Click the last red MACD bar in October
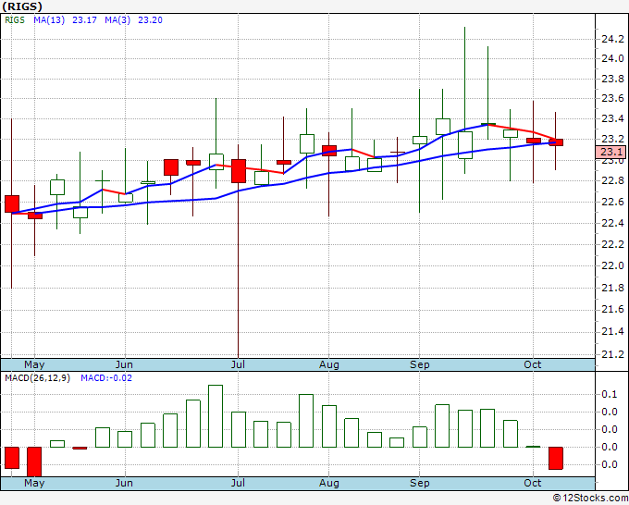 (556, 458)
